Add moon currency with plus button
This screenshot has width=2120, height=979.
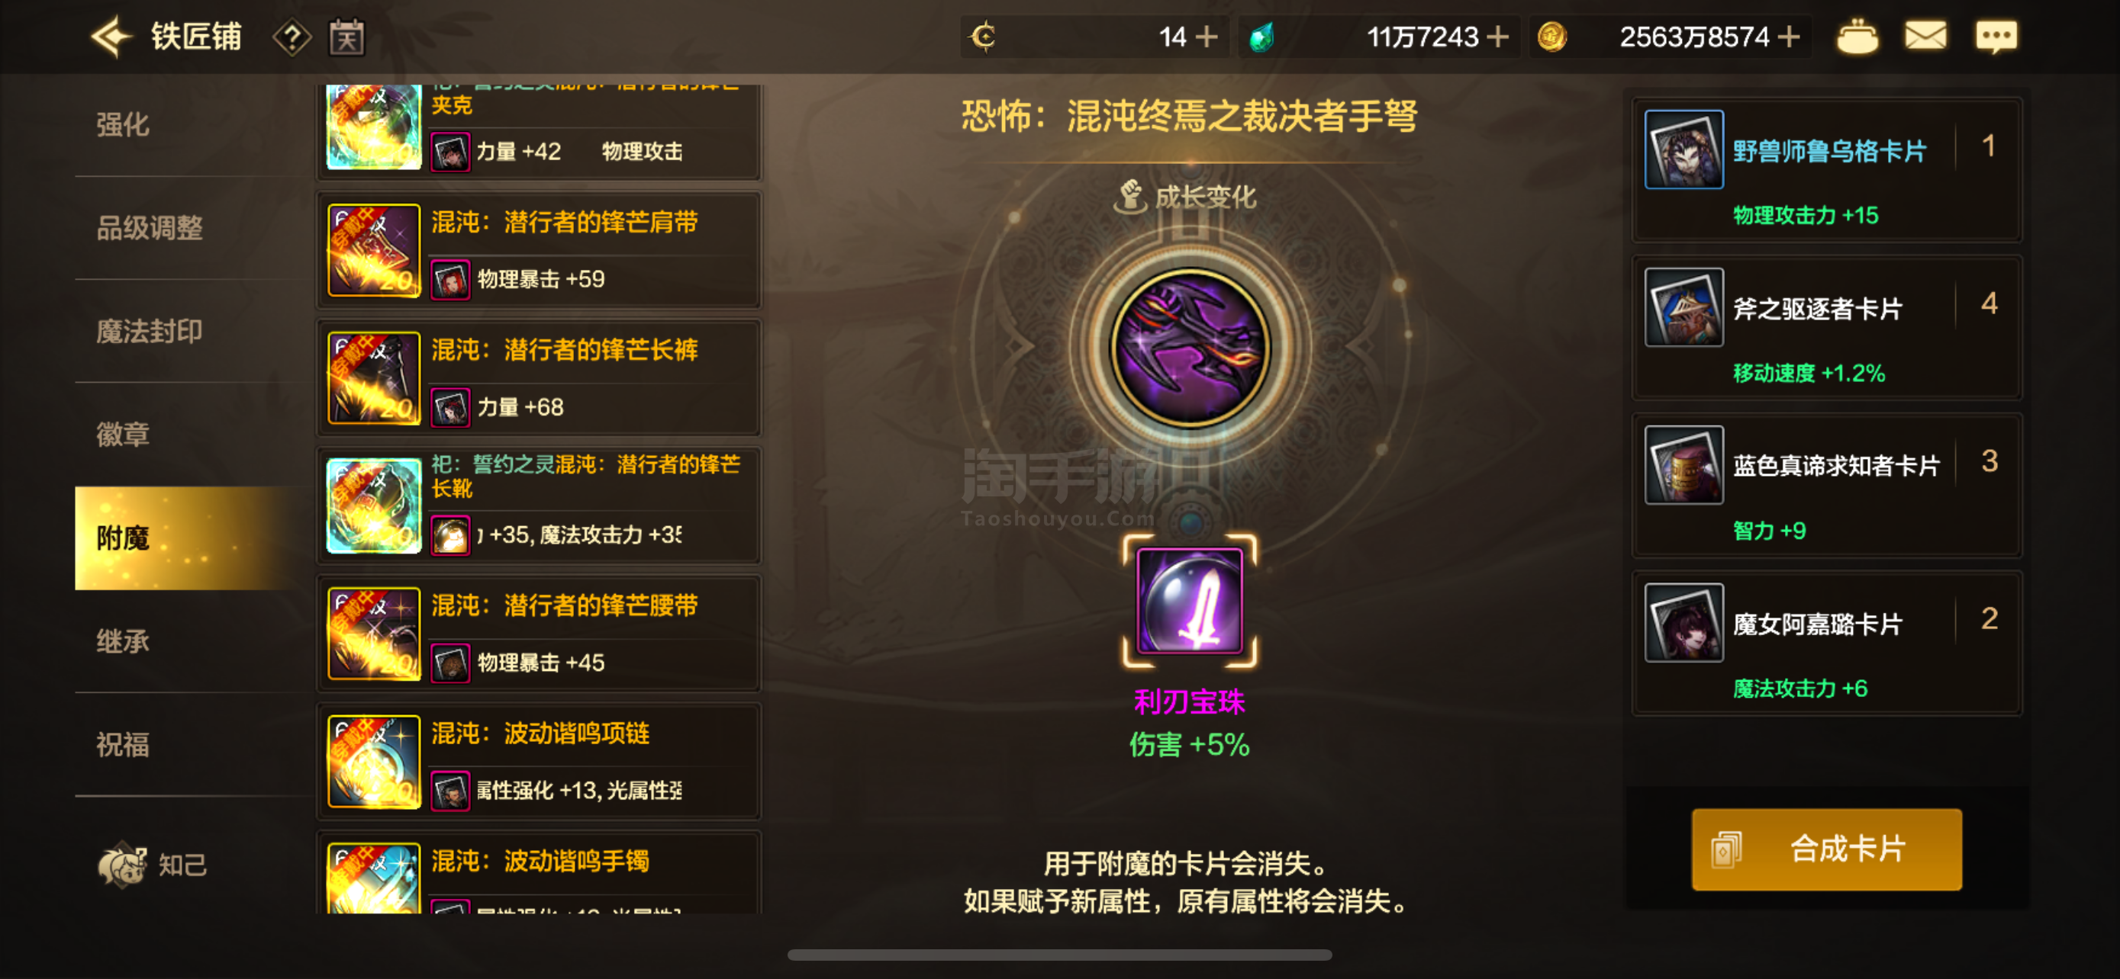pos(1207,37)
